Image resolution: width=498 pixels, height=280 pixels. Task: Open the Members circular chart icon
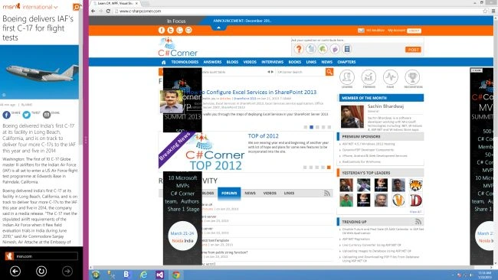pos(369,77)
